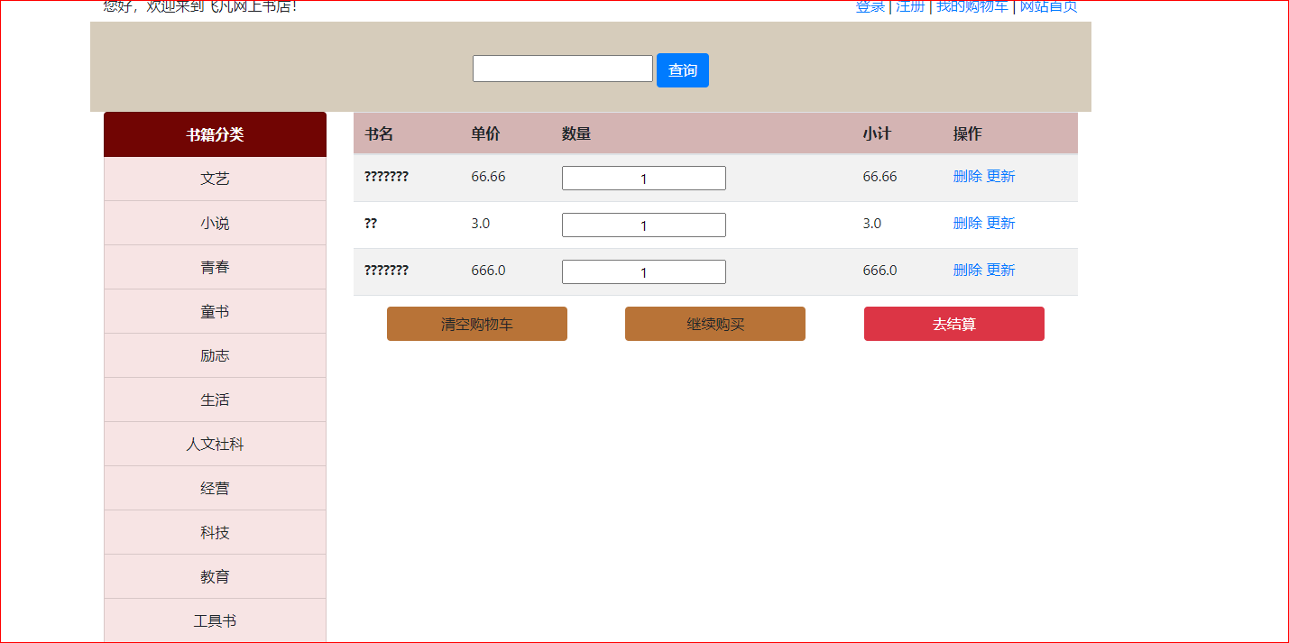Select the 教育 category
1289x643 pixels.
point(215,576)
